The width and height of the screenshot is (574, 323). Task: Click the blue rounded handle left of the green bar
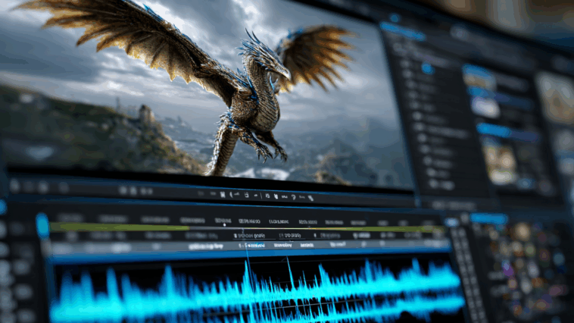pos(42,226)
